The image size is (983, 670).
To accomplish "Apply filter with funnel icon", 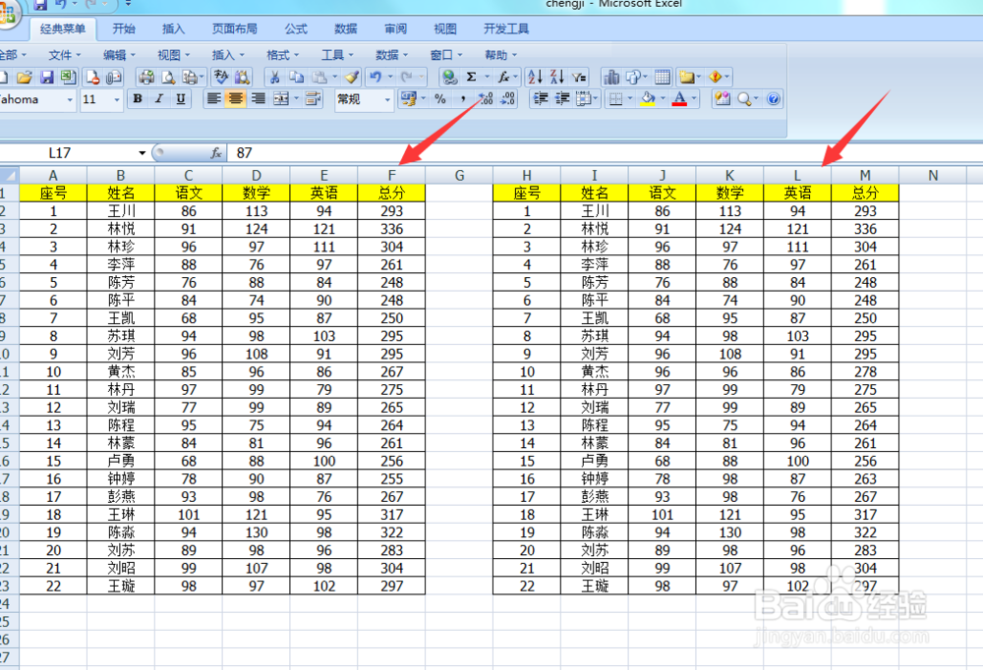I will [x=579, y=77].
